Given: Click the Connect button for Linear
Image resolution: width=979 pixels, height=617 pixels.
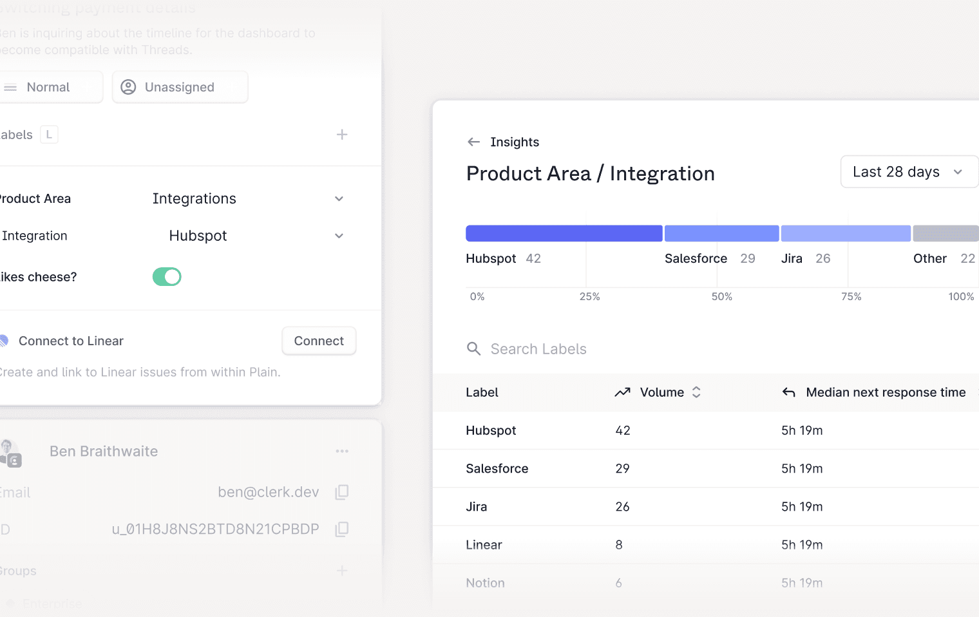Looking at the screenshot, I should [319, 341].
